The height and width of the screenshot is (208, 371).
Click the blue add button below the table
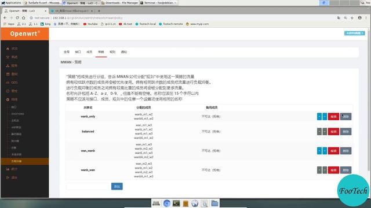click(x=117, y=186)
